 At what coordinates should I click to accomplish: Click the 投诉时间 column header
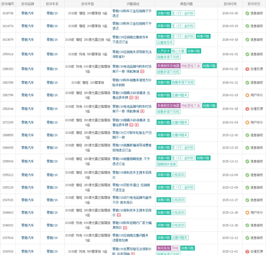[231, 4]
